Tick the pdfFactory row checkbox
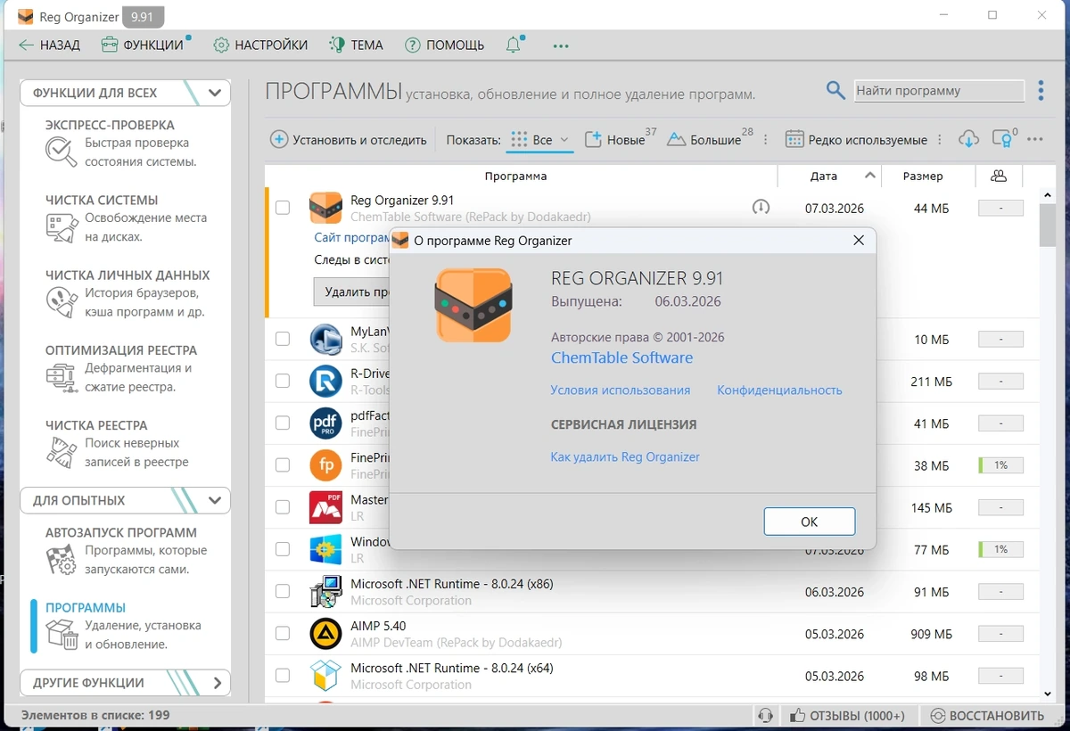 [283, 423]
